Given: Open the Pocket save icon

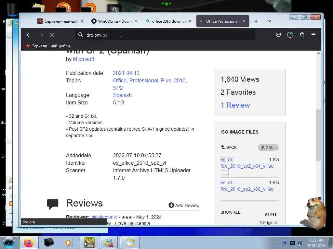Looking at the screenshot, I should 278,35.
